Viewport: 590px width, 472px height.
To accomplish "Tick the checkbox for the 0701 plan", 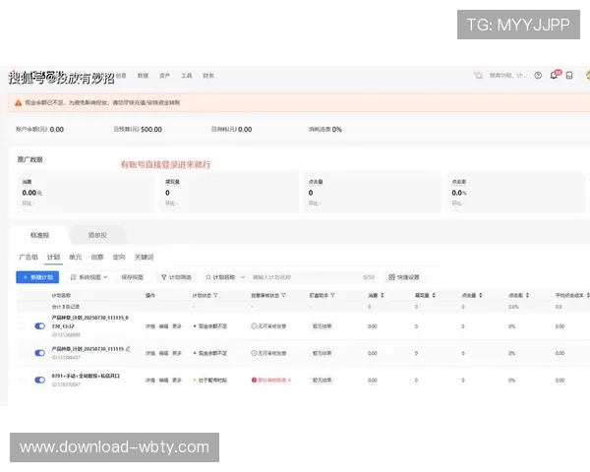I will click(23, 381).
